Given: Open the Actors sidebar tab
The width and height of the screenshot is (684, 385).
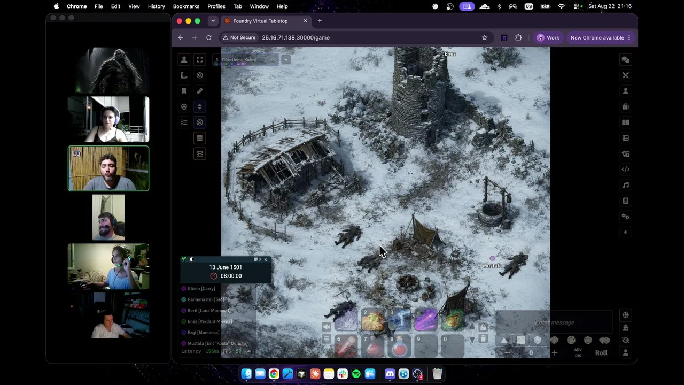Looking at the screenshot, I should coord(626,91).
